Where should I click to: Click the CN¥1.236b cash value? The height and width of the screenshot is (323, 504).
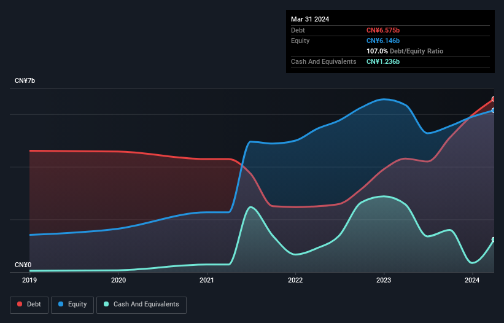pyautogui.click(x=383, y=61)
